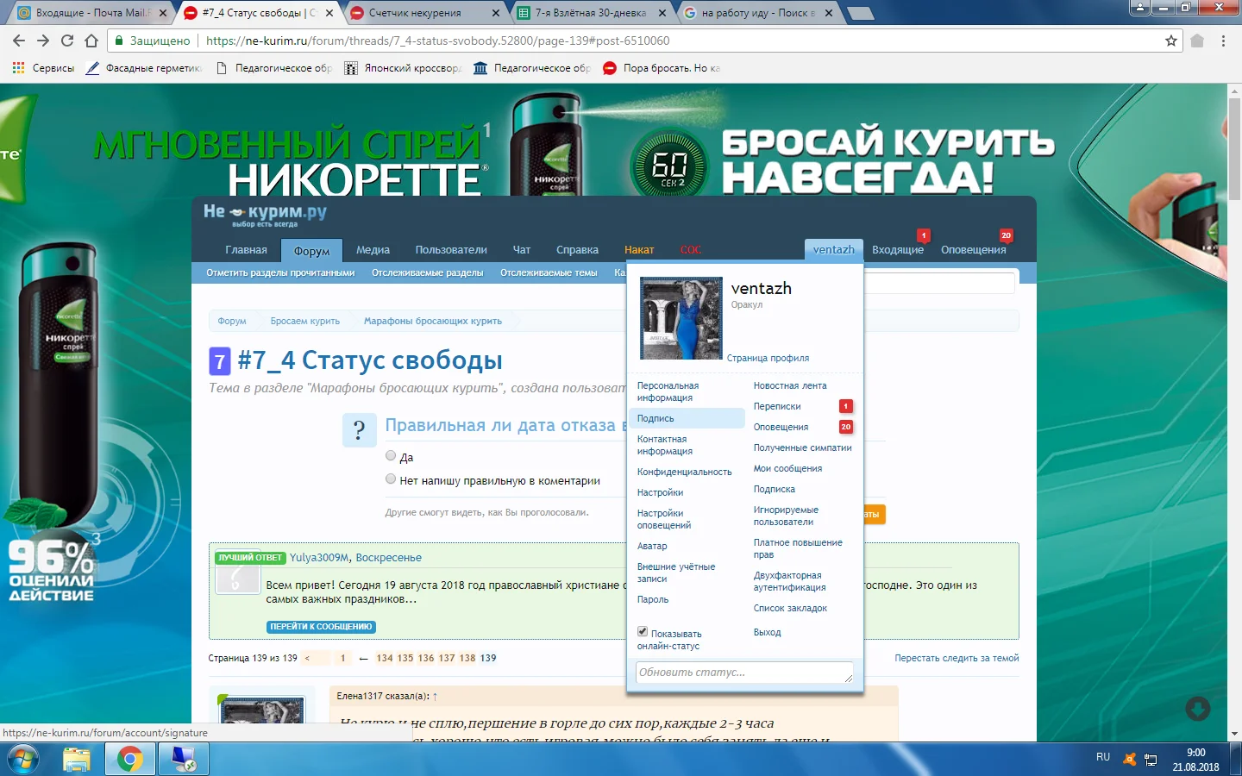Open the Chrome three-dot menu
The image size is (1242, 776).
coord(1223,41)
